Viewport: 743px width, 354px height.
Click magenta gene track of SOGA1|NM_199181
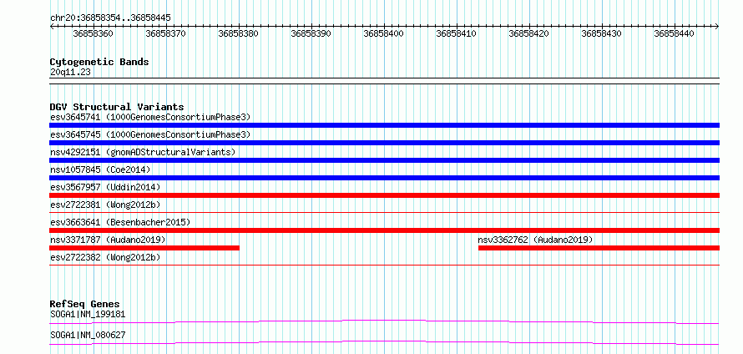click(x=384, y=321)
